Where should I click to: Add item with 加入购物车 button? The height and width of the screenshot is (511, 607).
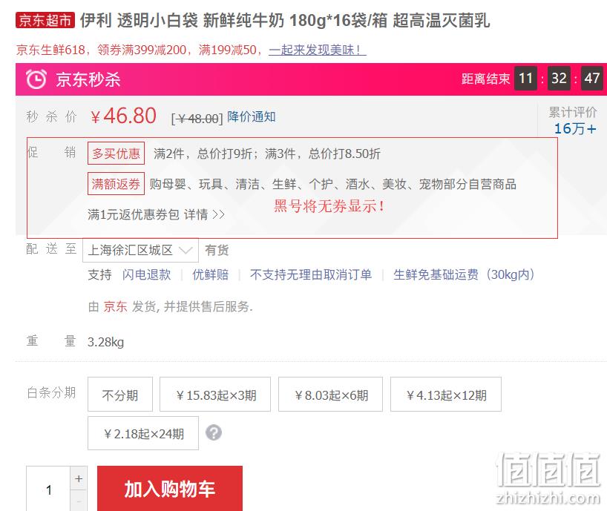[x=169, y=489]
